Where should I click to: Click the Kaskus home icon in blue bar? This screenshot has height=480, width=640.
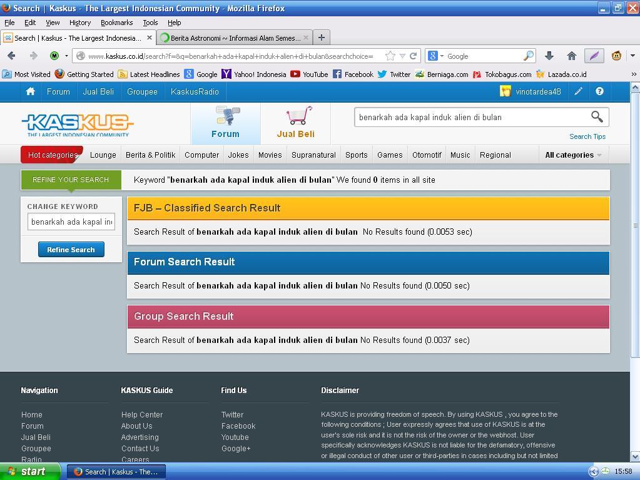[31, 91]
